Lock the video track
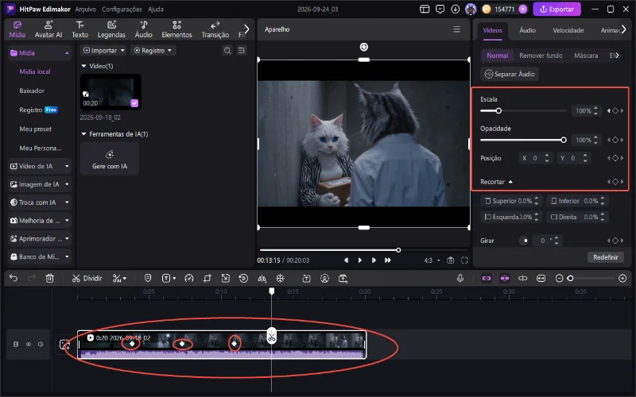The width and height of the screenshot is (636, 397). [16, 344]
